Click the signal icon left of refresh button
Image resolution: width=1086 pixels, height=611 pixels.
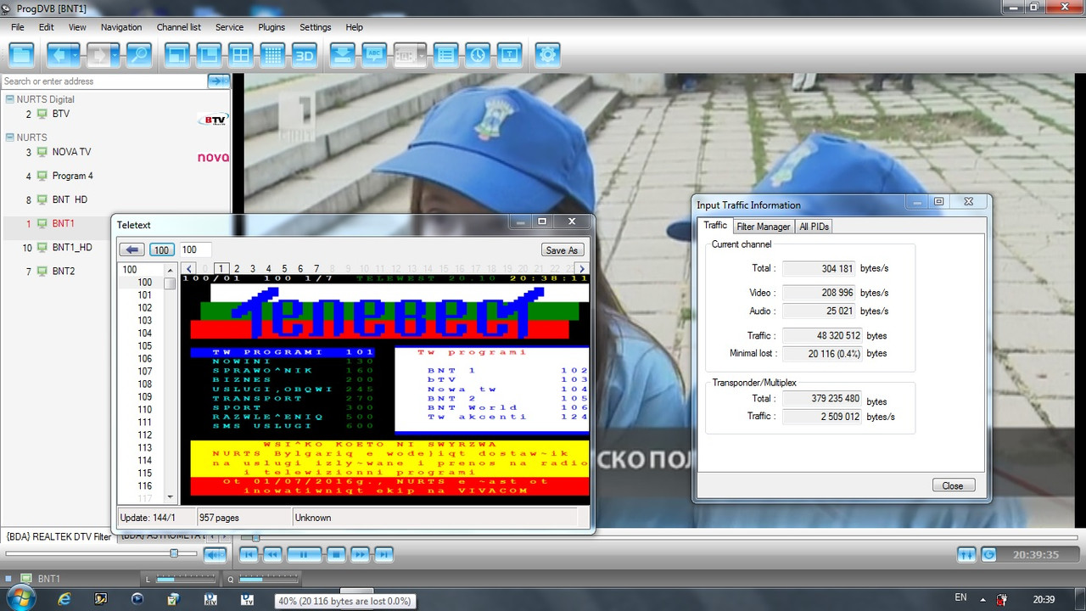966,554
